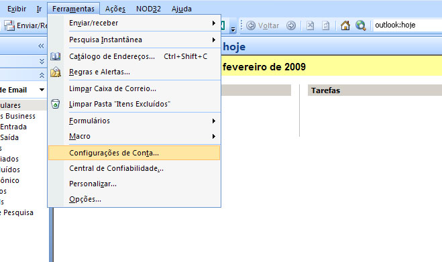Open the NOD32 menu
The height and width of the screenshot is (262, 442).
point(148,9)
